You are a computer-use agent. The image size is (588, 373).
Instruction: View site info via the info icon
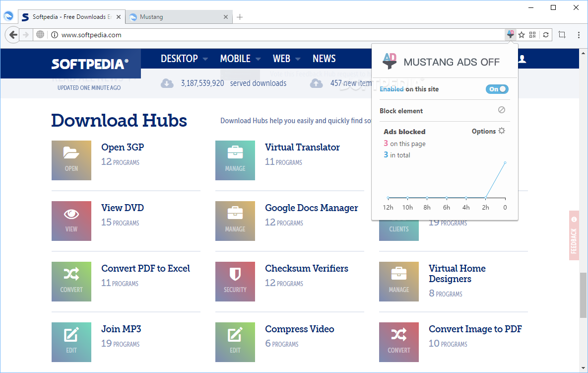55,35
